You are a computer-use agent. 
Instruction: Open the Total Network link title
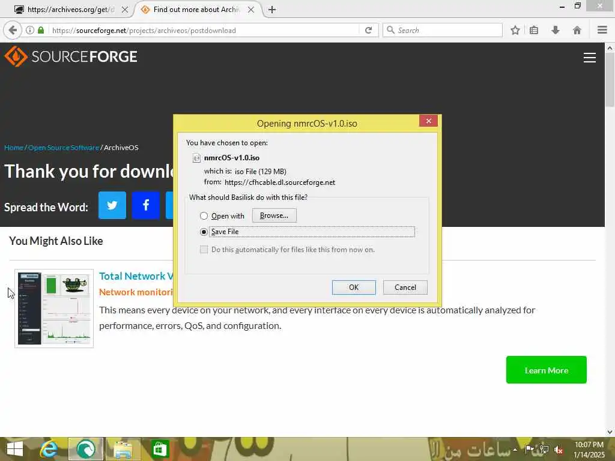coord(136,276)
